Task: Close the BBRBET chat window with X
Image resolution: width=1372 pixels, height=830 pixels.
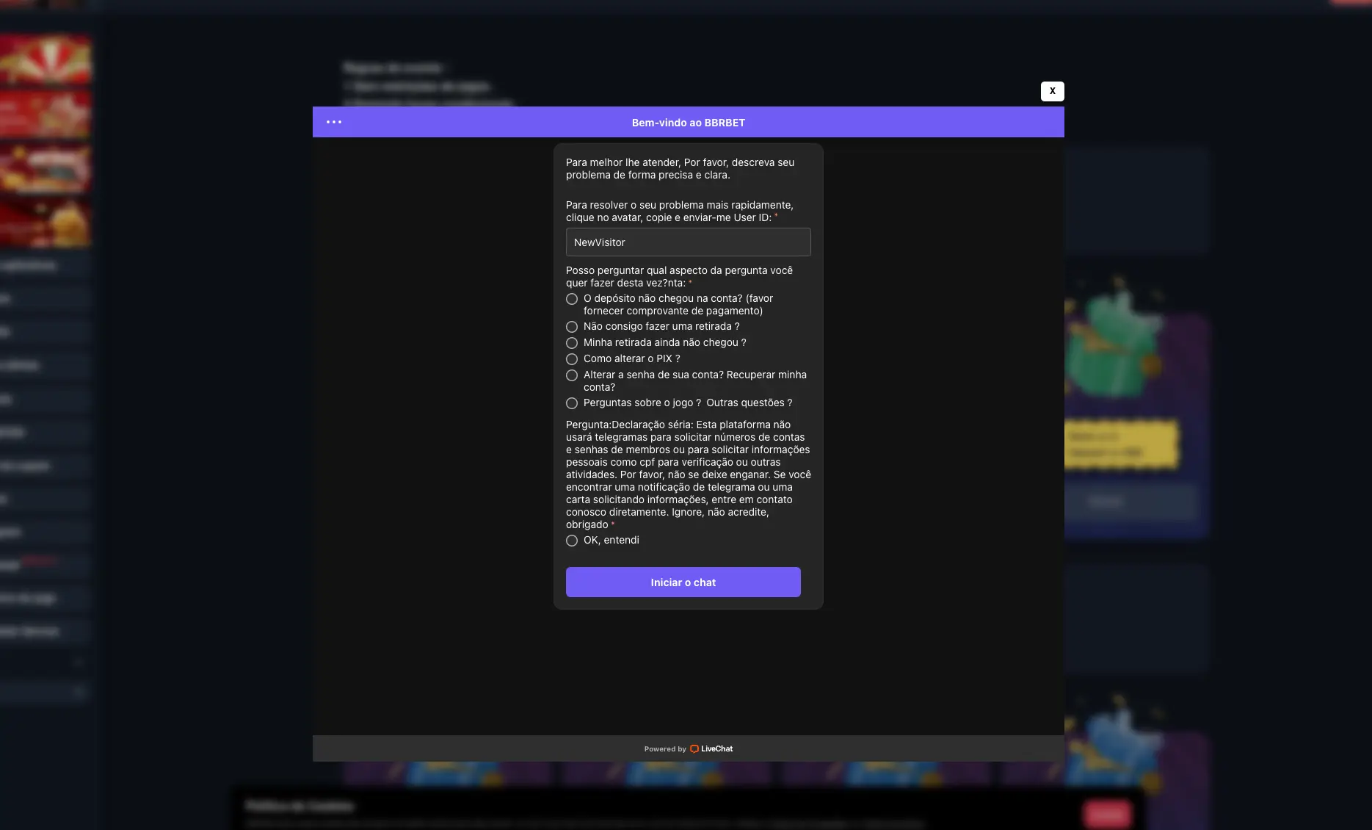Action: coord(1052,91)
